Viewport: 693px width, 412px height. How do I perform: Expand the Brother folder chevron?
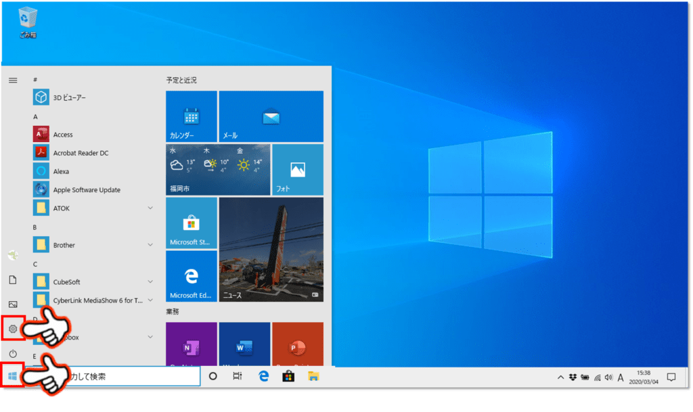click(150, 245)
